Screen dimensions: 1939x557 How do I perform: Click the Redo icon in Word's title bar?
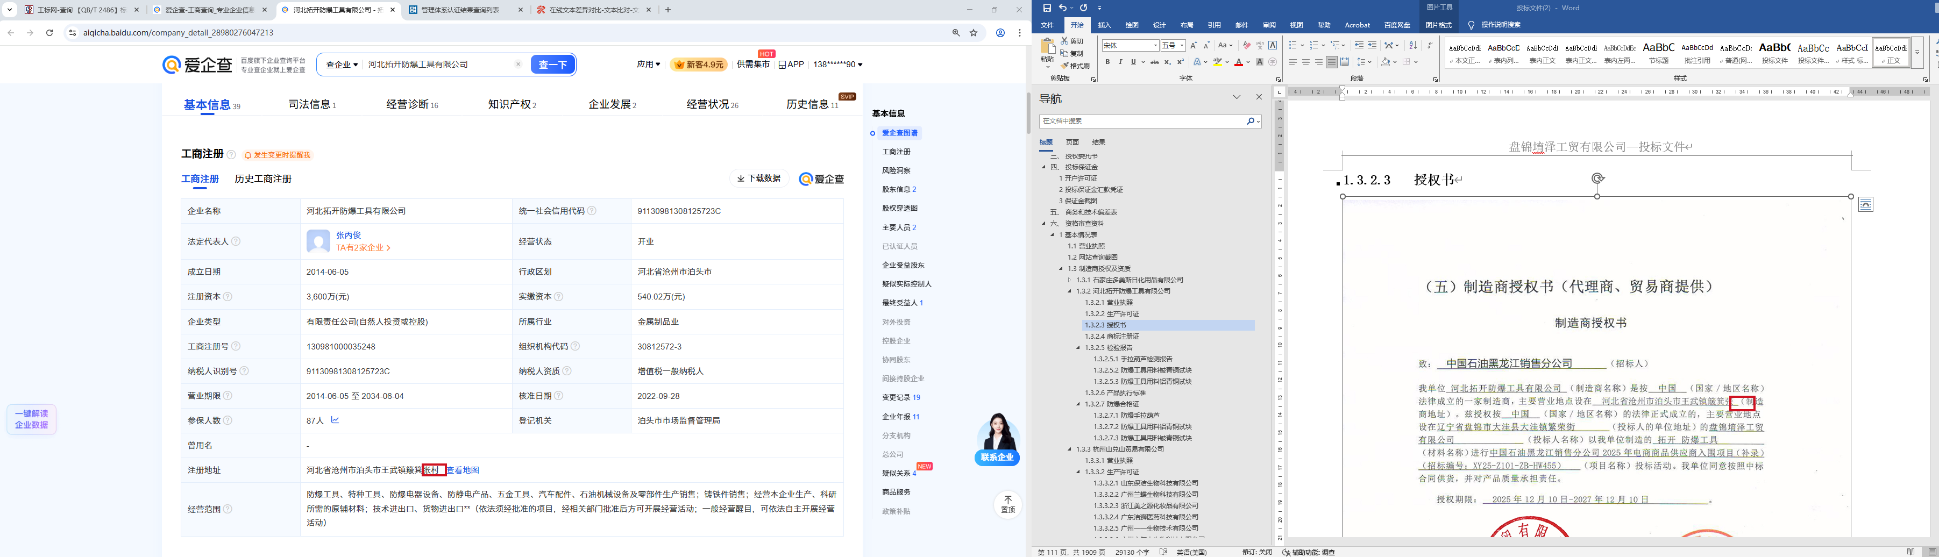pyautogui.click(x=1083, y=8)
